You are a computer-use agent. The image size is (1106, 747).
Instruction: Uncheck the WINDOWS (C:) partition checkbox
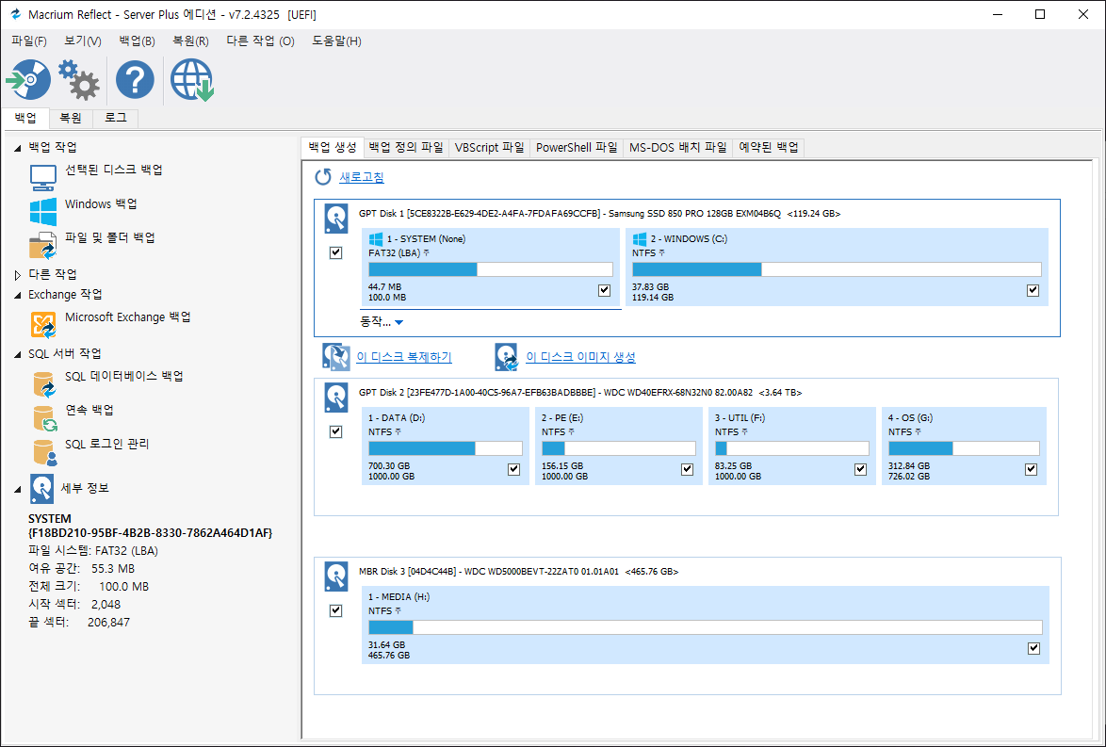1033,290
